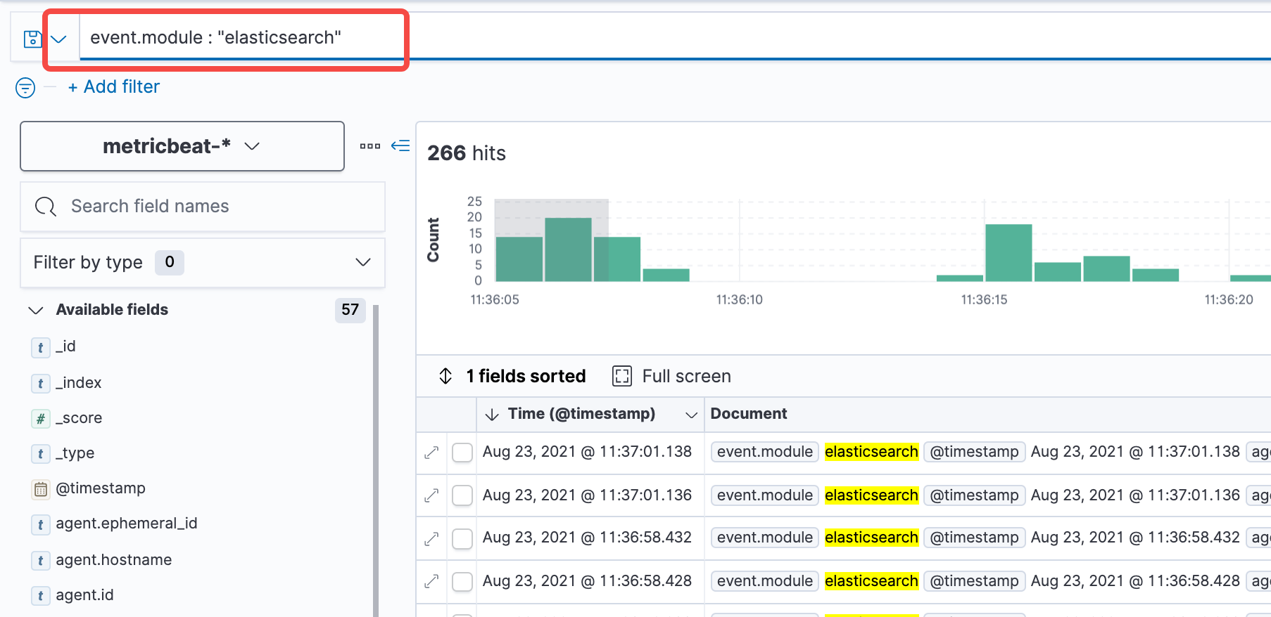Click the Count axis label

434,240
